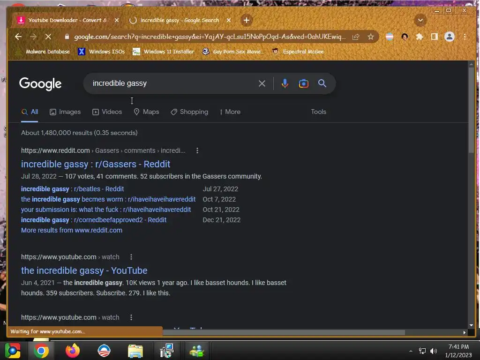The height and width of the screenshot is (360, 480).
Task: Open Chrome's three-dot menu
Action: click(x=465, y=37)
